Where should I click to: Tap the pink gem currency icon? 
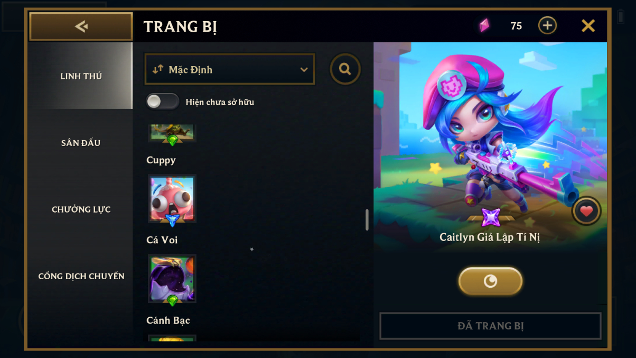484,25
